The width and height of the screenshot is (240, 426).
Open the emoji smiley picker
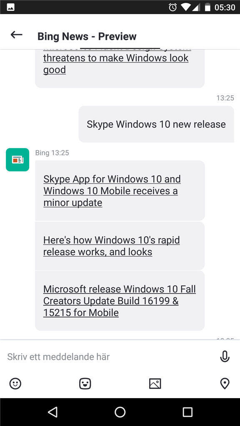(15, 384)
